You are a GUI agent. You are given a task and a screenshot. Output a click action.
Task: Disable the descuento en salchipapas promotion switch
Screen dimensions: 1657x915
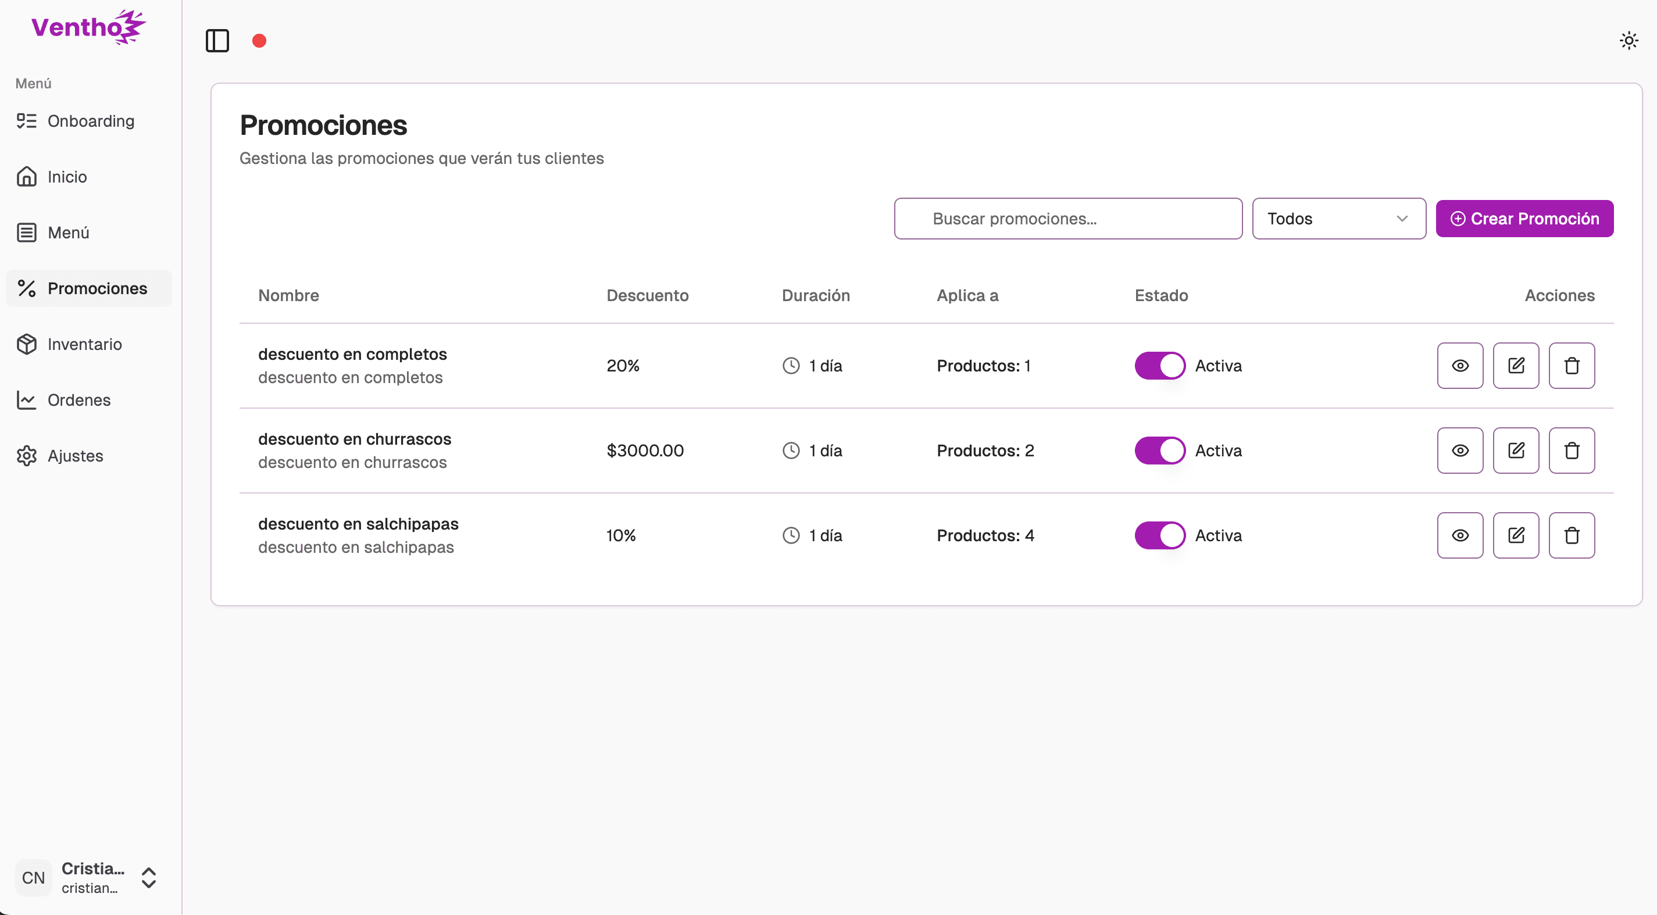tap(1159, 535)
